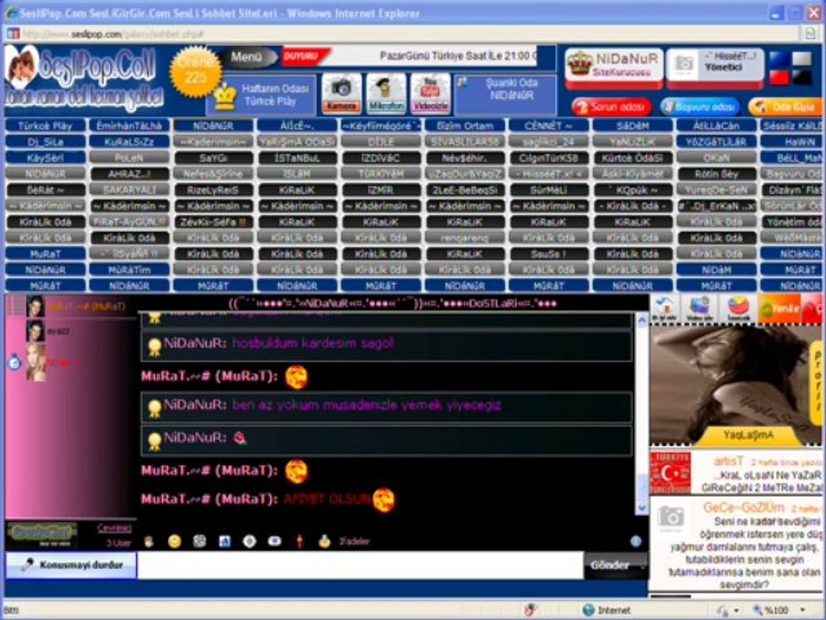
Task: Click the SesliPop.Com logo
Action: 84,78
